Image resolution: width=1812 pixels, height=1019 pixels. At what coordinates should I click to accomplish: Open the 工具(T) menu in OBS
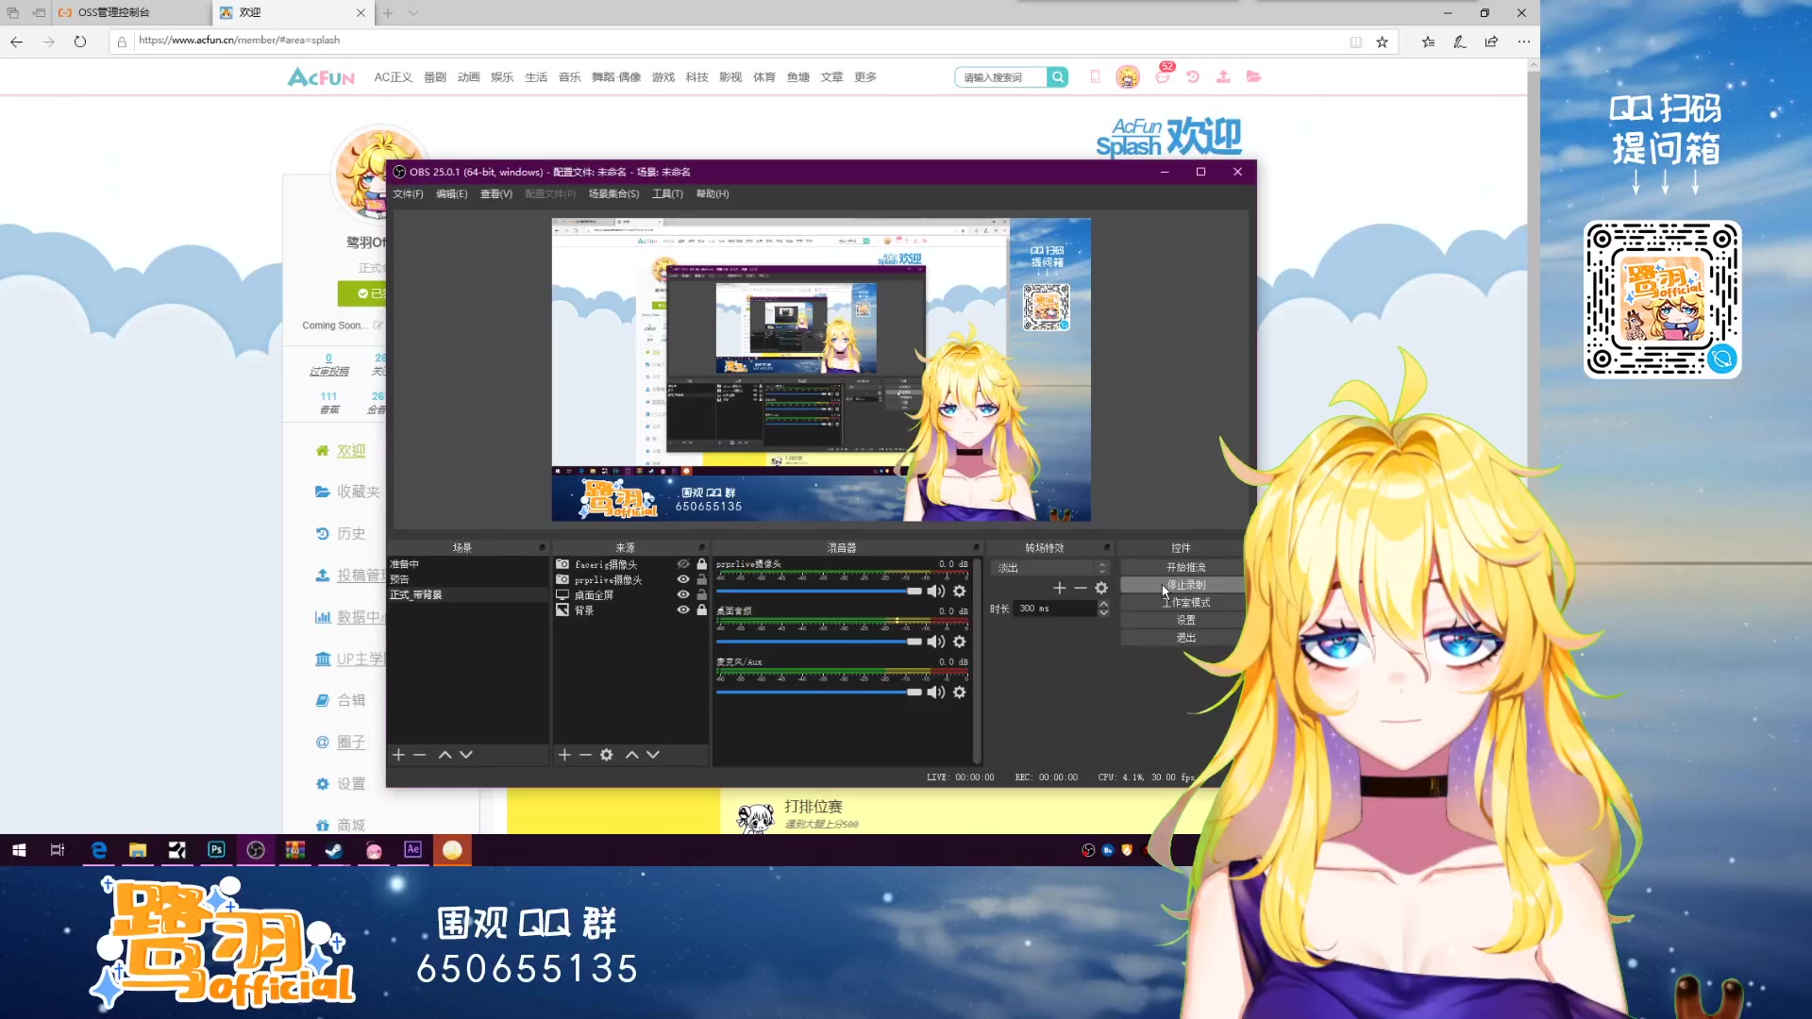pyautogui.click(x=667, y=194)
